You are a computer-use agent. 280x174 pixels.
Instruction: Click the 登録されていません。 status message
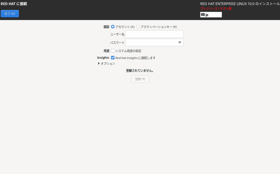(139, 71)
